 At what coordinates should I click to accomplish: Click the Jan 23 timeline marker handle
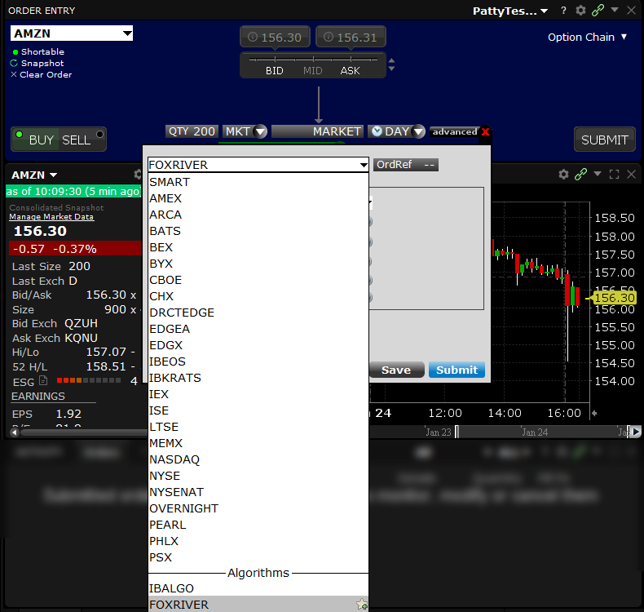457,432
